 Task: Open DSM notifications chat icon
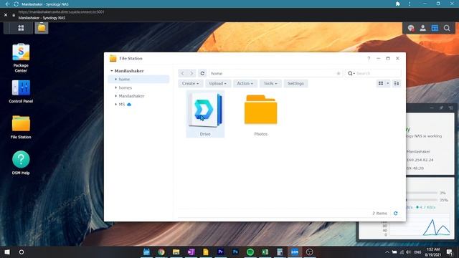(411, 28)
